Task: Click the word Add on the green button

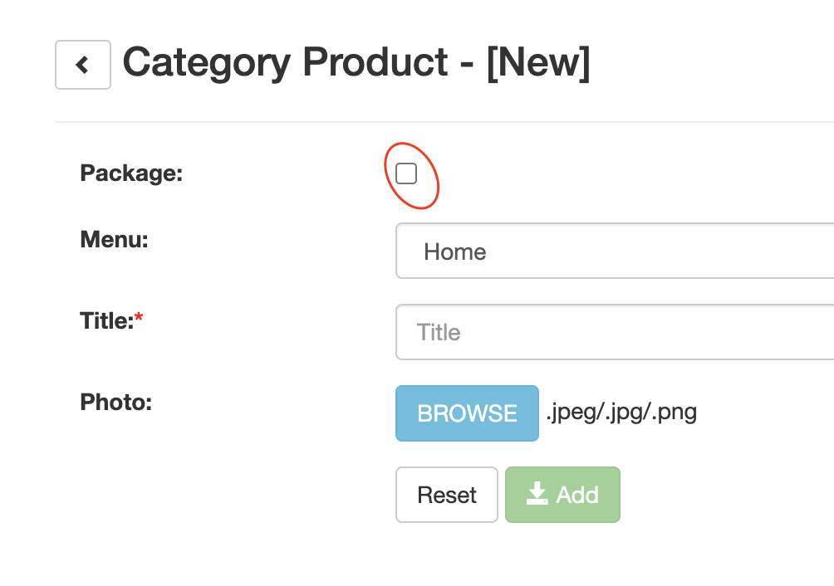Action: click(x=577, y=495)
